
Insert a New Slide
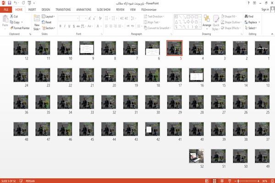coord(37,23)
